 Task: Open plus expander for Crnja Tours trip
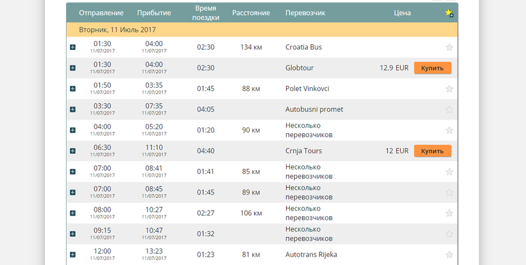click(x=72, y=151)
